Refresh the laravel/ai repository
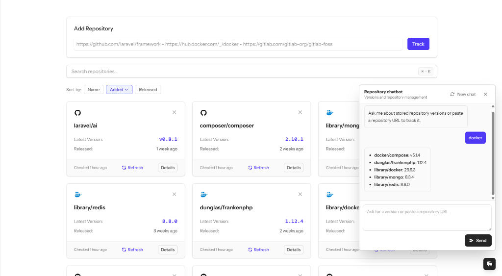Viewport: 502px width, 276px height. pos(132,168)
